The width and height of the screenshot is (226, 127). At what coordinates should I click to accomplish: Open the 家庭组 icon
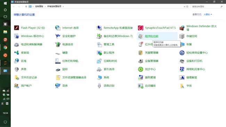coord(16,53)
